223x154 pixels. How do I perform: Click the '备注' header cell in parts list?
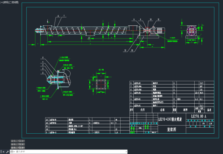209,110
